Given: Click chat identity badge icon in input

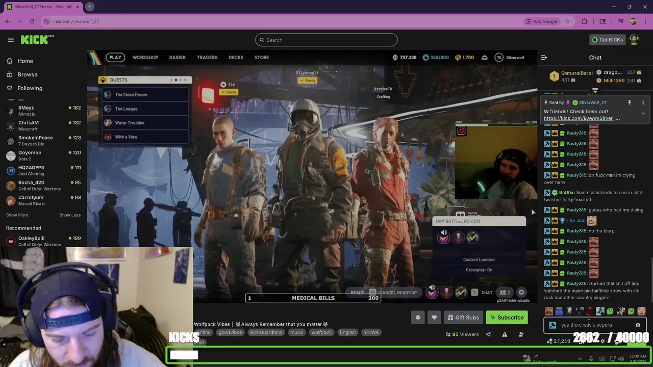Looking at the screenshot, I should click(x=552, y=325).
